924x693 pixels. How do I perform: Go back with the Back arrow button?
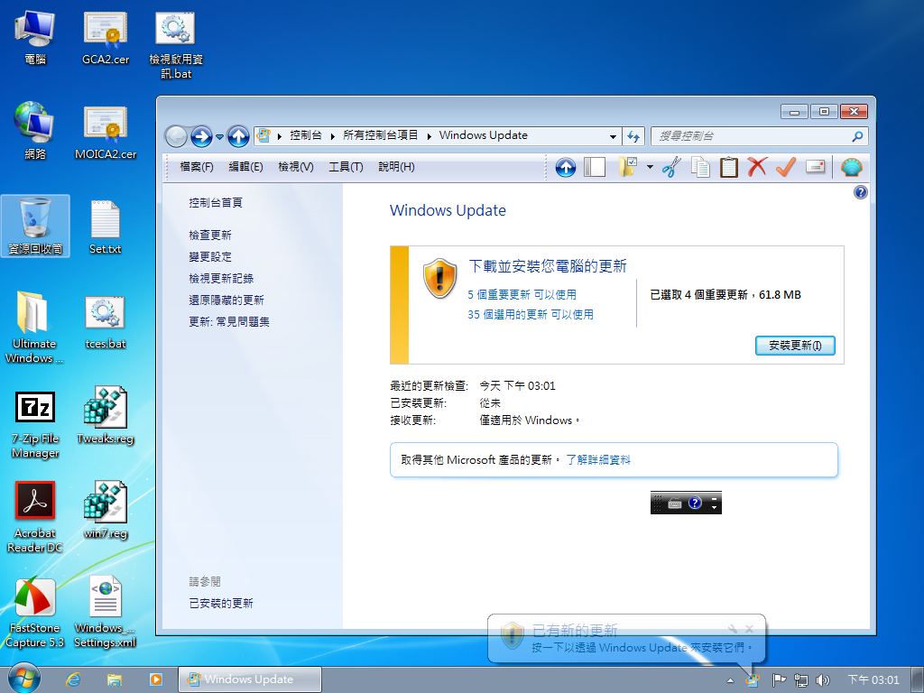click(176, 137)
